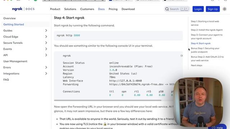Open the Help bubble icon
The width and height of the screenshot is (230, 129).
tap(213, 128)
